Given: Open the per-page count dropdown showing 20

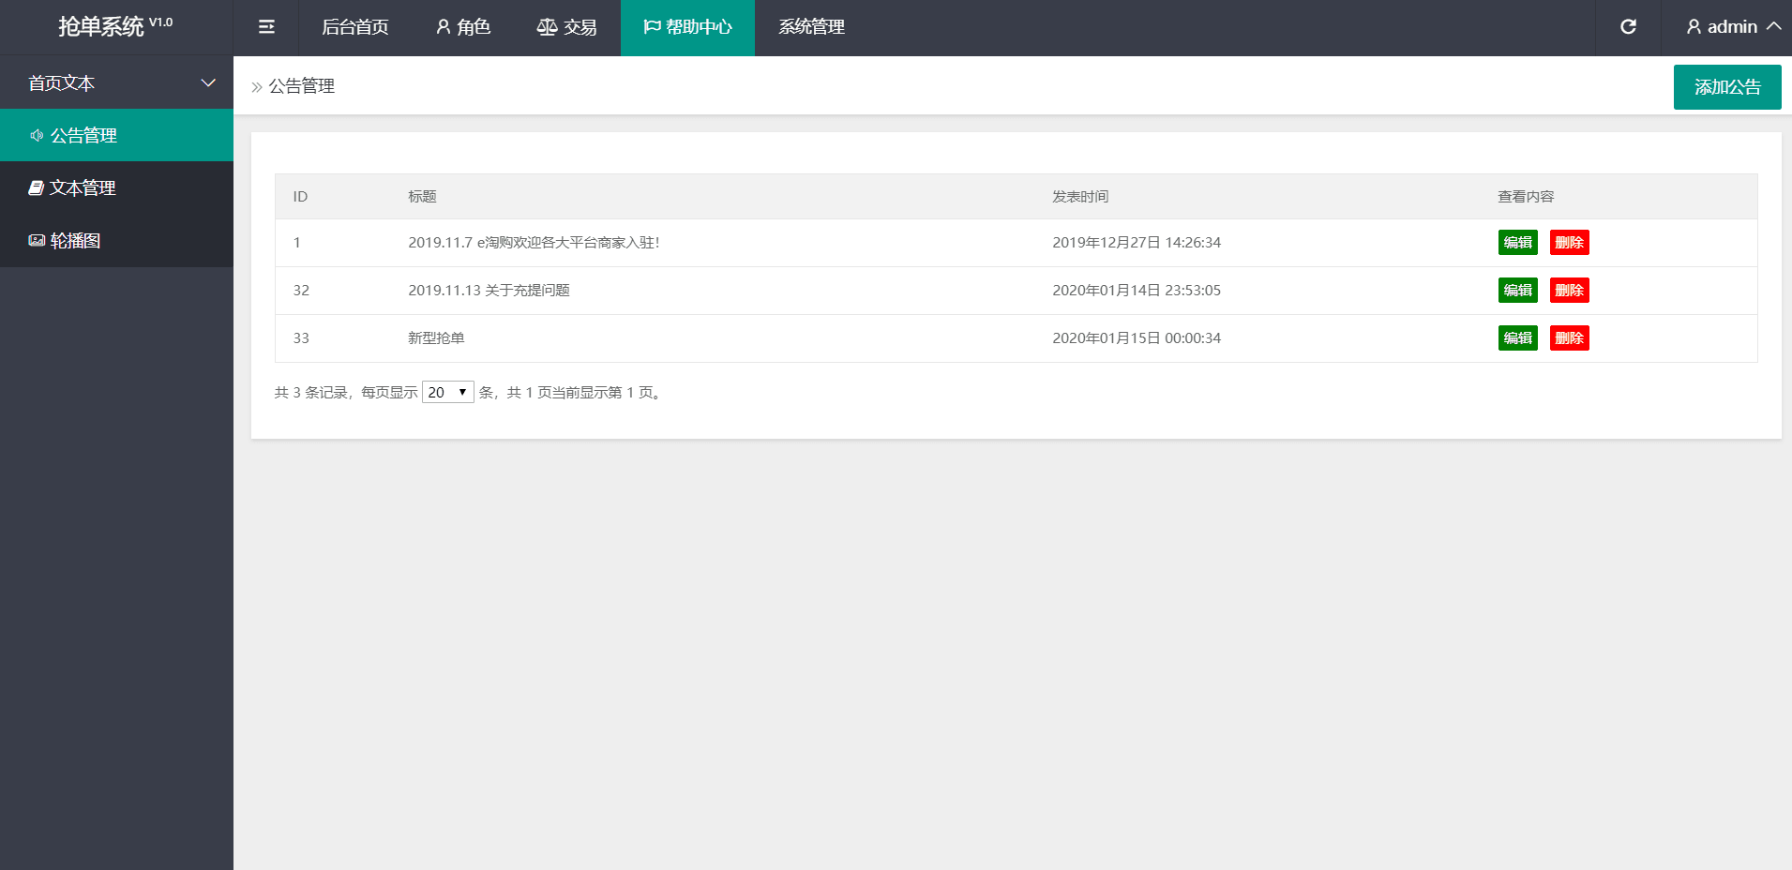Looking at the screenshot, I should click(447, 392).
